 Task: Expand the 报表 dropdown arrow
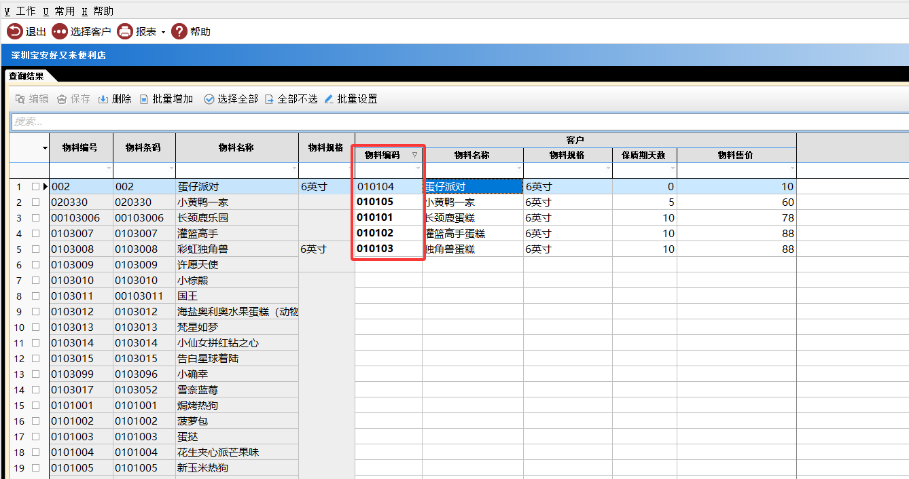pos(163,32)
